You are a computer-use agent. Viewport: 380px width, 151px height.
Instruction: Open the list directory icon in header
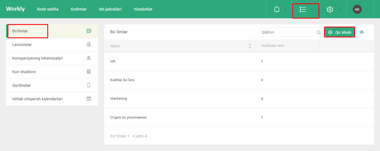tap(303, 9)
